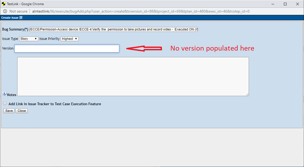Minimize the TestLink Chrome window

[273, 4]
